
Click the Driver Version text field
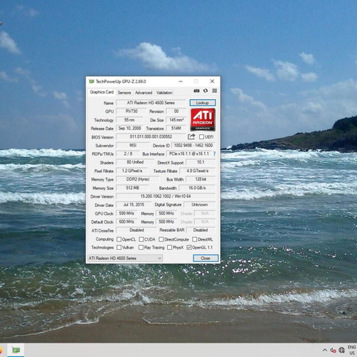tap(166, 196)
